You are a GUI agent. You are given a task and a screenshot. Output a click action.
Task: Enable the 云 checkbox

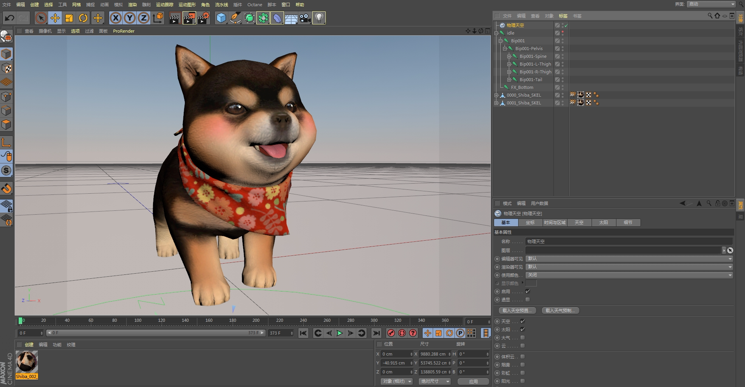522,345
